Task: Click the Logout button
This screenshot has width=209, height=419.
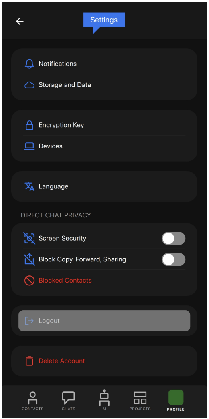Action: click(x=104, y=321)
